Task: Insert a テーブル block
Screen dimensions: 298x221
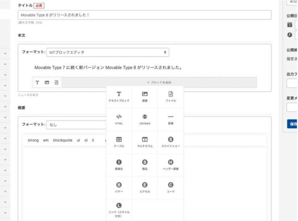Action: click(119, 142)
